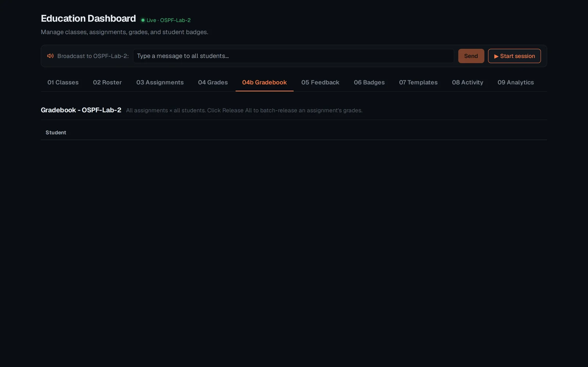588x367 pixels.
Task: Switch to the 02 Roster tab
Action: tap(107, 82)
